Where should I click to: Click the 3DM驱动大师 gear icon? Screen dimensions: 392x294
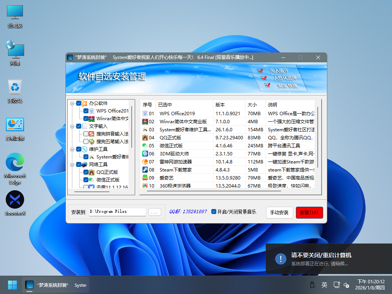pos(145,154)
